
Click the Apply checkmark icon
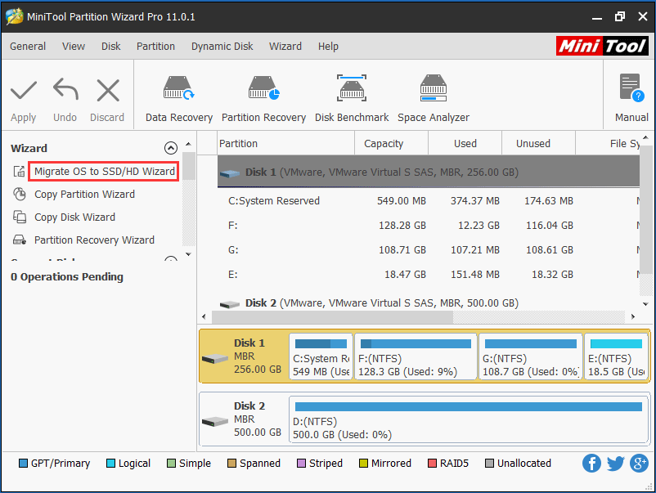(x=24, y=90)
